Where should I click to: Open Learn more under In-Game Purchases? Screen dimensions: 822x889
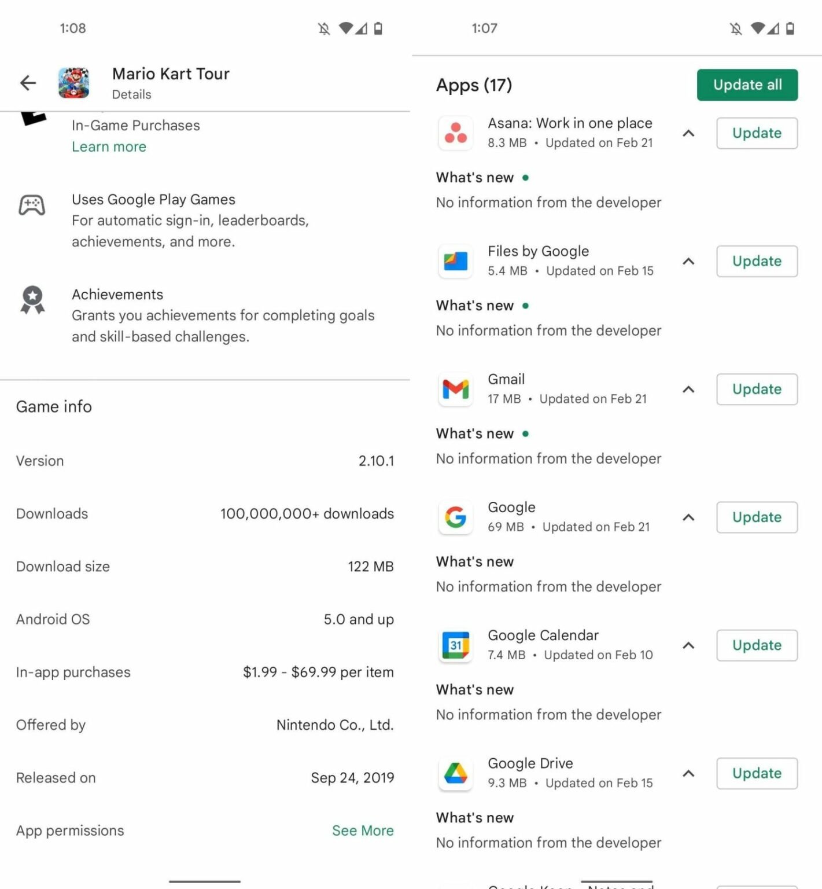(x=109, y=146)
